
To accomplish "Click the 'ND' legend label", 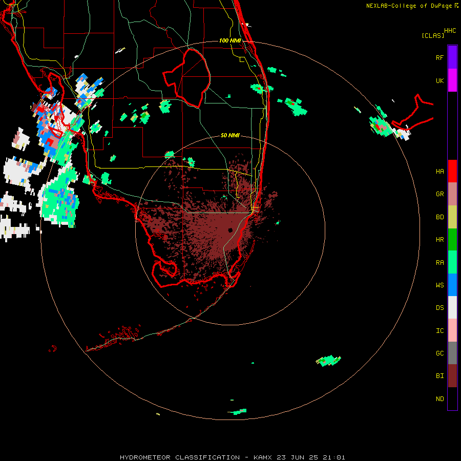I will [439, 399].
